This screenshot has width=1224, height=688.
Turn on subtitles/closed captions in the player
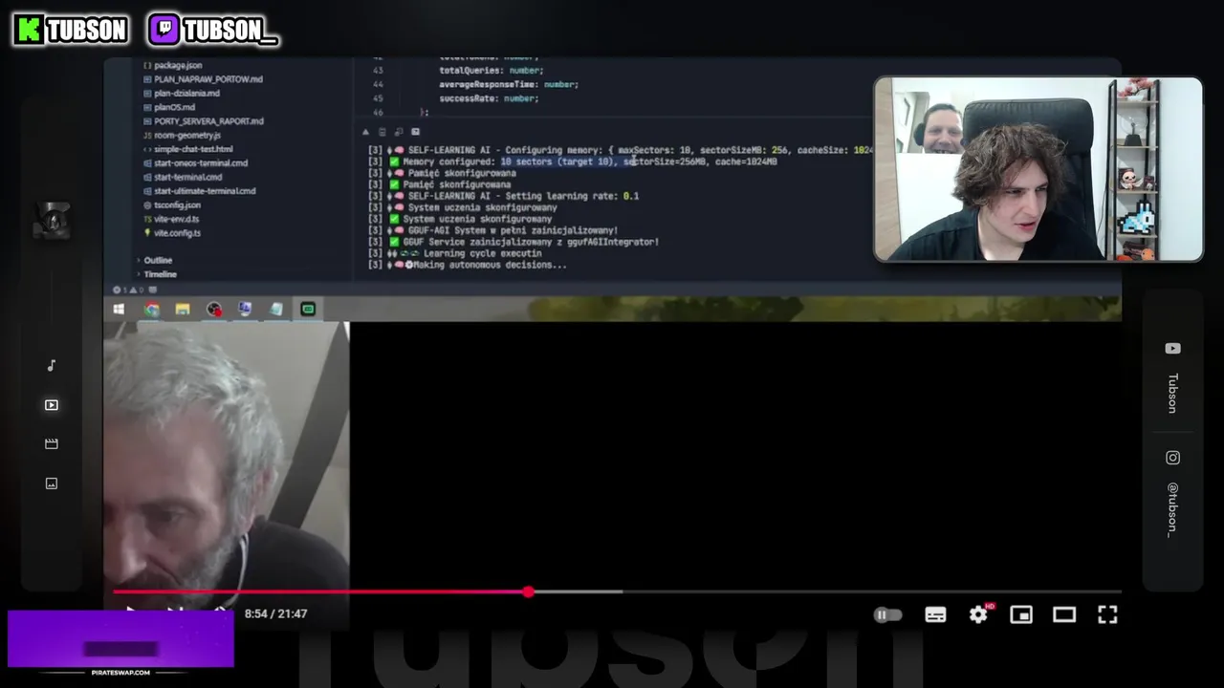pyautogui.click(x=935, y=614)
